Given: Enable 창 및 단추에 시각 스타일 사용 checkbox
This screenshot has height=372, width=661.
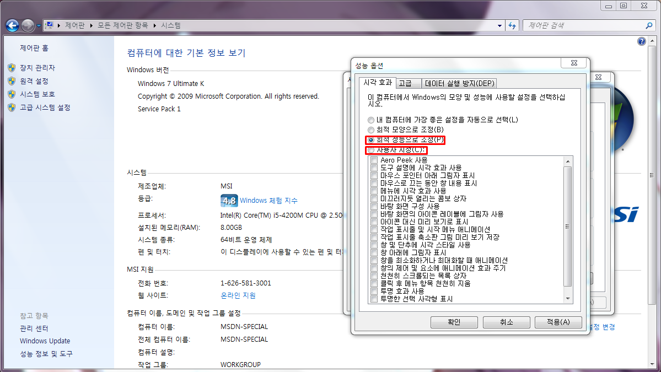Looking at the screenshot, I should tap(374, 245).
